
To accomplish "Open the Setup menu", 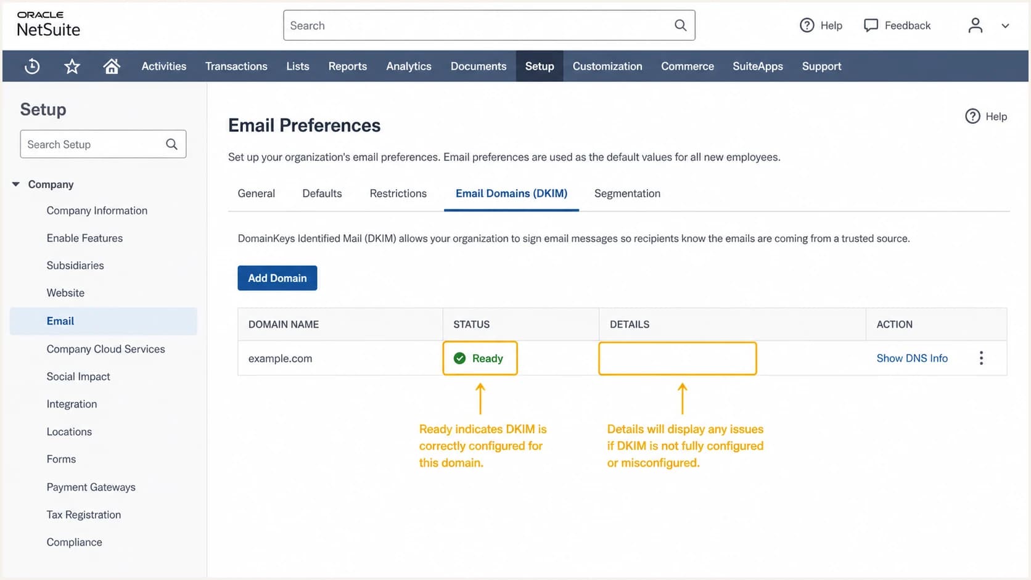I will point(540,66).
